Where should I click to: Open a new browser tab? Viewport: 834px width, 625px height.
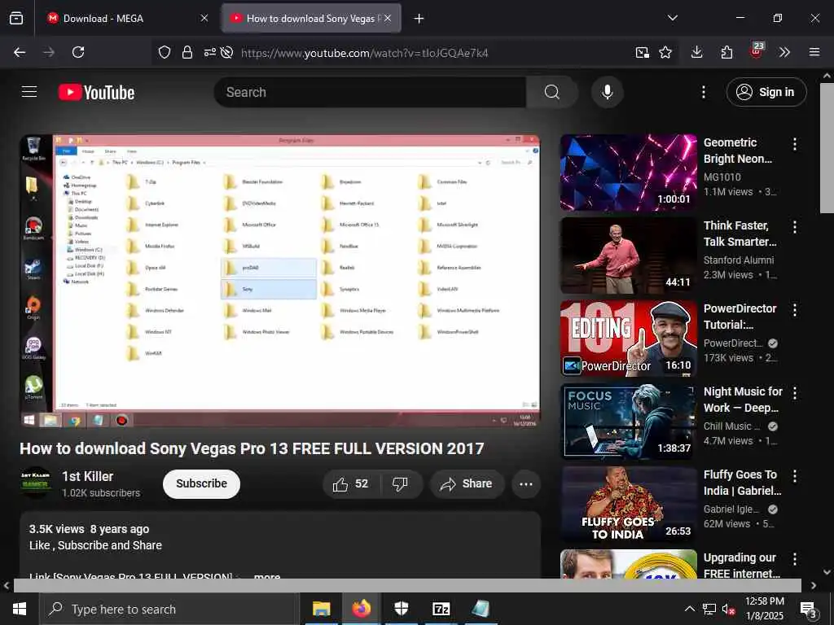(x=419, y=19)
